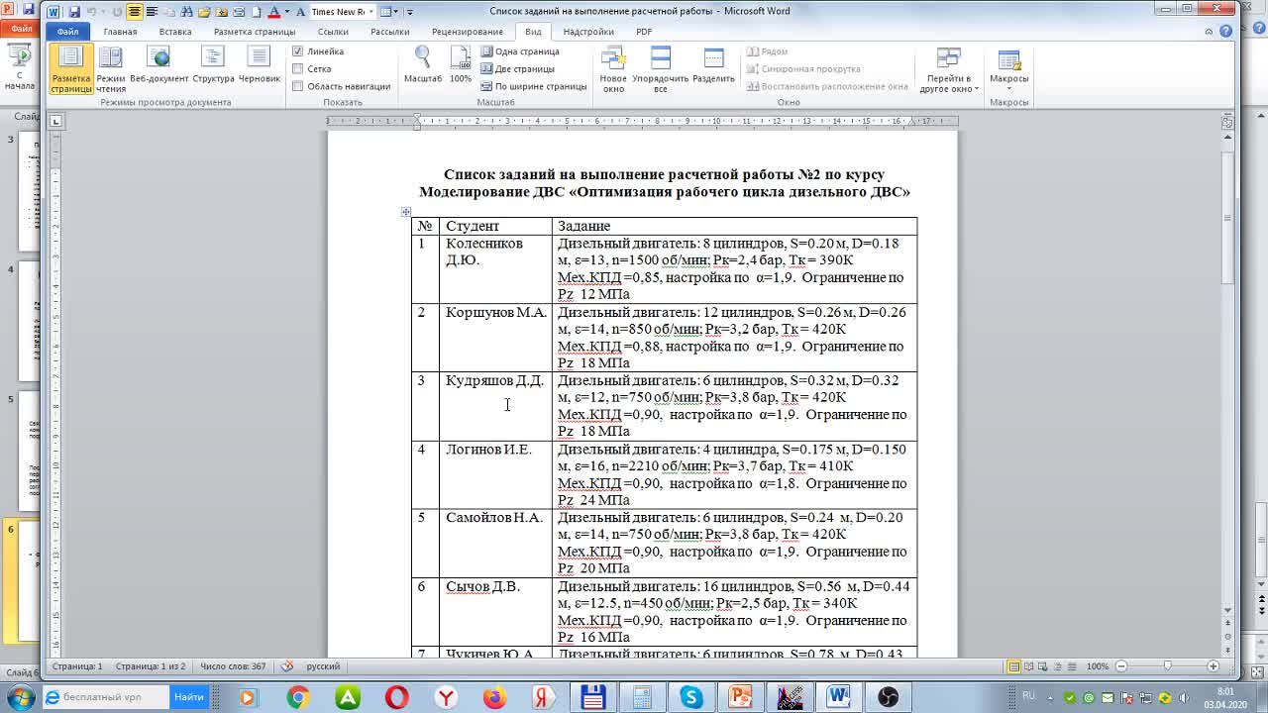Click word count (Число слов: 367) in status bar

(x=233, y=666)
